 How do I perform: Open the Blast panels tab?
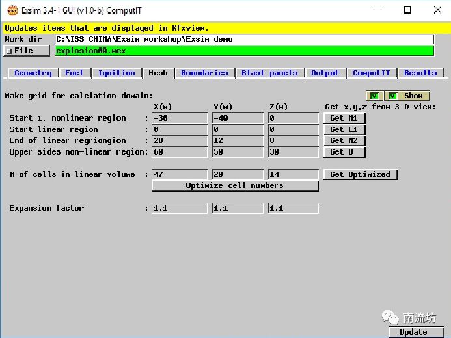(269, 73)
